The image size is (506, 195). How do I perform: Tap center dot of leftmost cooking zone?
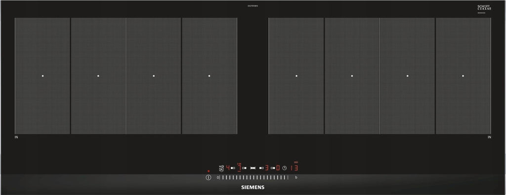tap(42, 76)
